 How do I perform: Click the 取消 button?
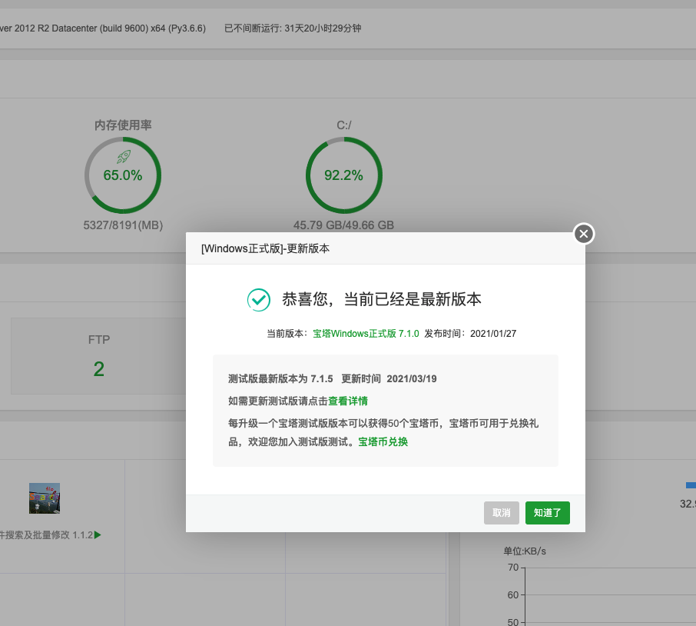(501, 513)
